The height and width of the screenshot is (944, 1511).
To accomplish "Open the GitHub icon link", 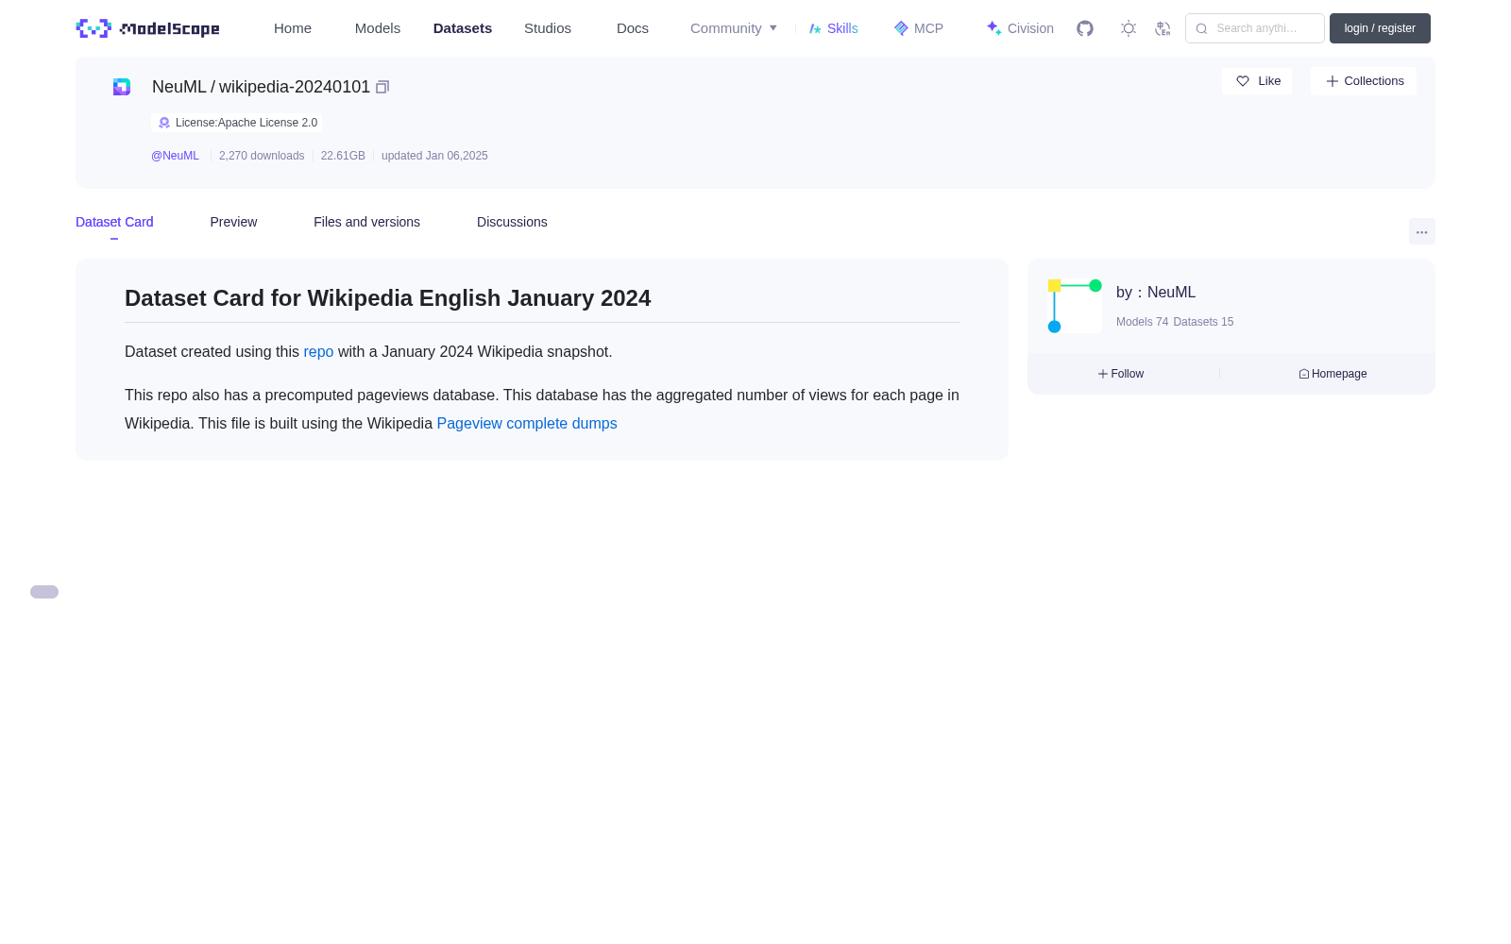I will pos(1085,28).
